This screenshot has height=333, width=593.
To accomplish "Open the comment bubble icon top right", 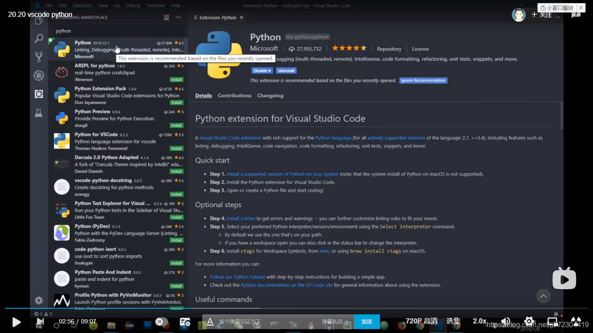I will [x=576, y=15].
